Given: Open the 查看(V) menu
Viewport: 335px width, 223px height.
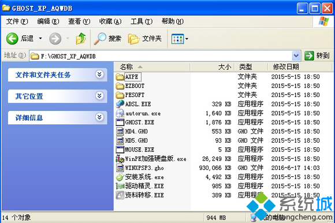Looking at the screenshot, I should (x=79, y=21).
